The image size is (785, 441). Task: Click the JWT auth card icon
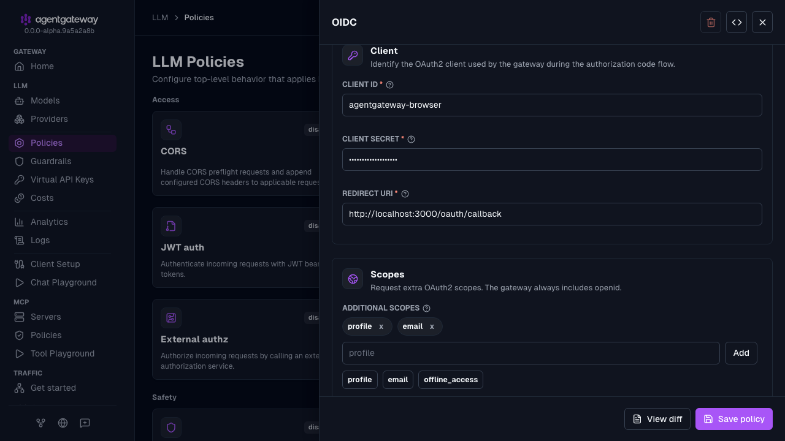(x=171, y=226)
